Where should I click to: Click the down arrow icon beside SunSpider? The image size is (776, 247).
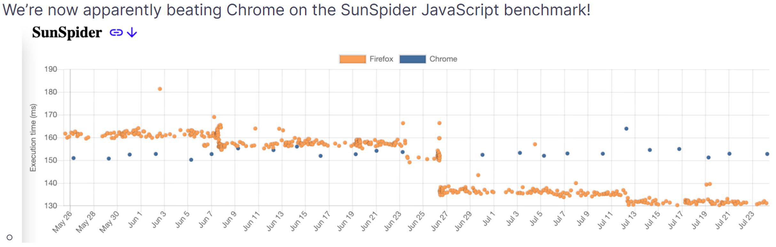tap(132, 33)
